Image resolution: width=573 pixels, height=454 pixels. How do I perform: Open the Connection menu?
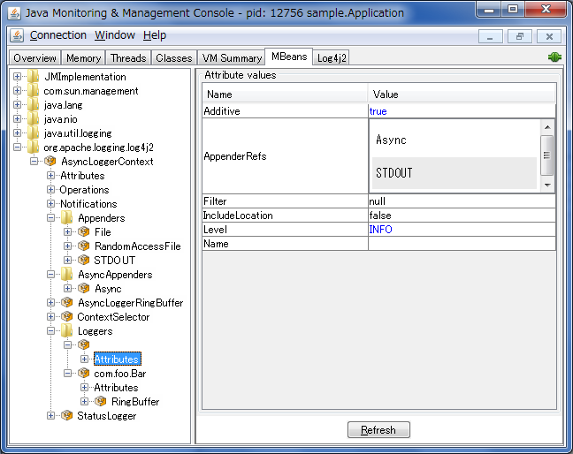pos(58,35)
